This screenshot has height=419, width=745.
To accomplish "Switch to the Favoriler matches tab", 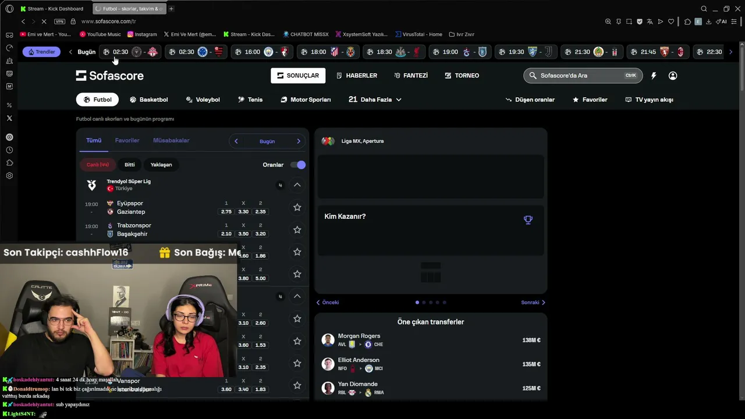I will click(127, 140).
